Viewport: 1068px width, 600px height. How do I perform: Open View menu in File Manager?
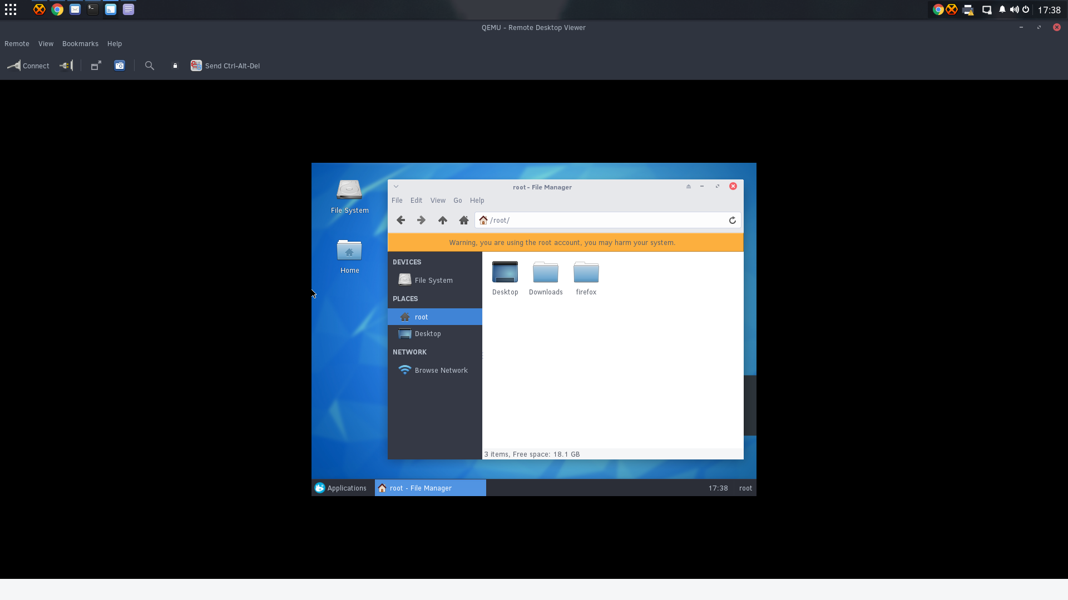[438, 201]
